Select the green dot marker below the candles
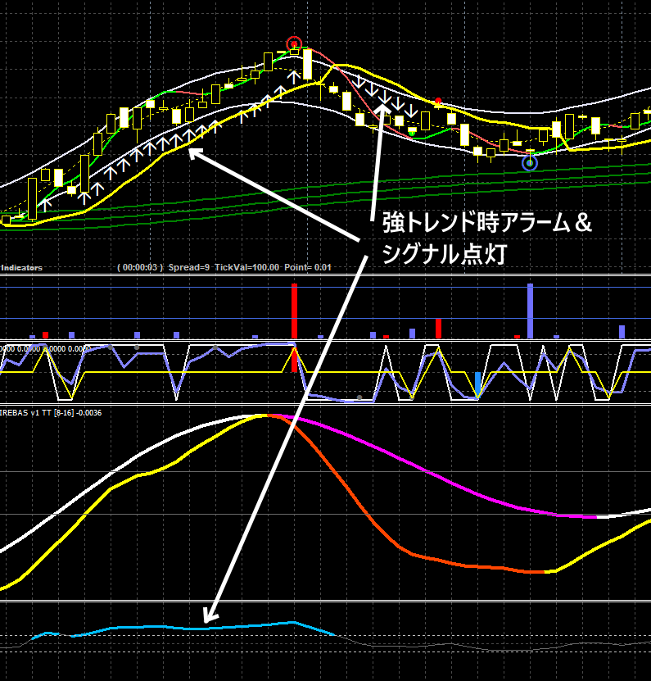Viewport: 651px width, 681px height. click(x=412, y=133)
